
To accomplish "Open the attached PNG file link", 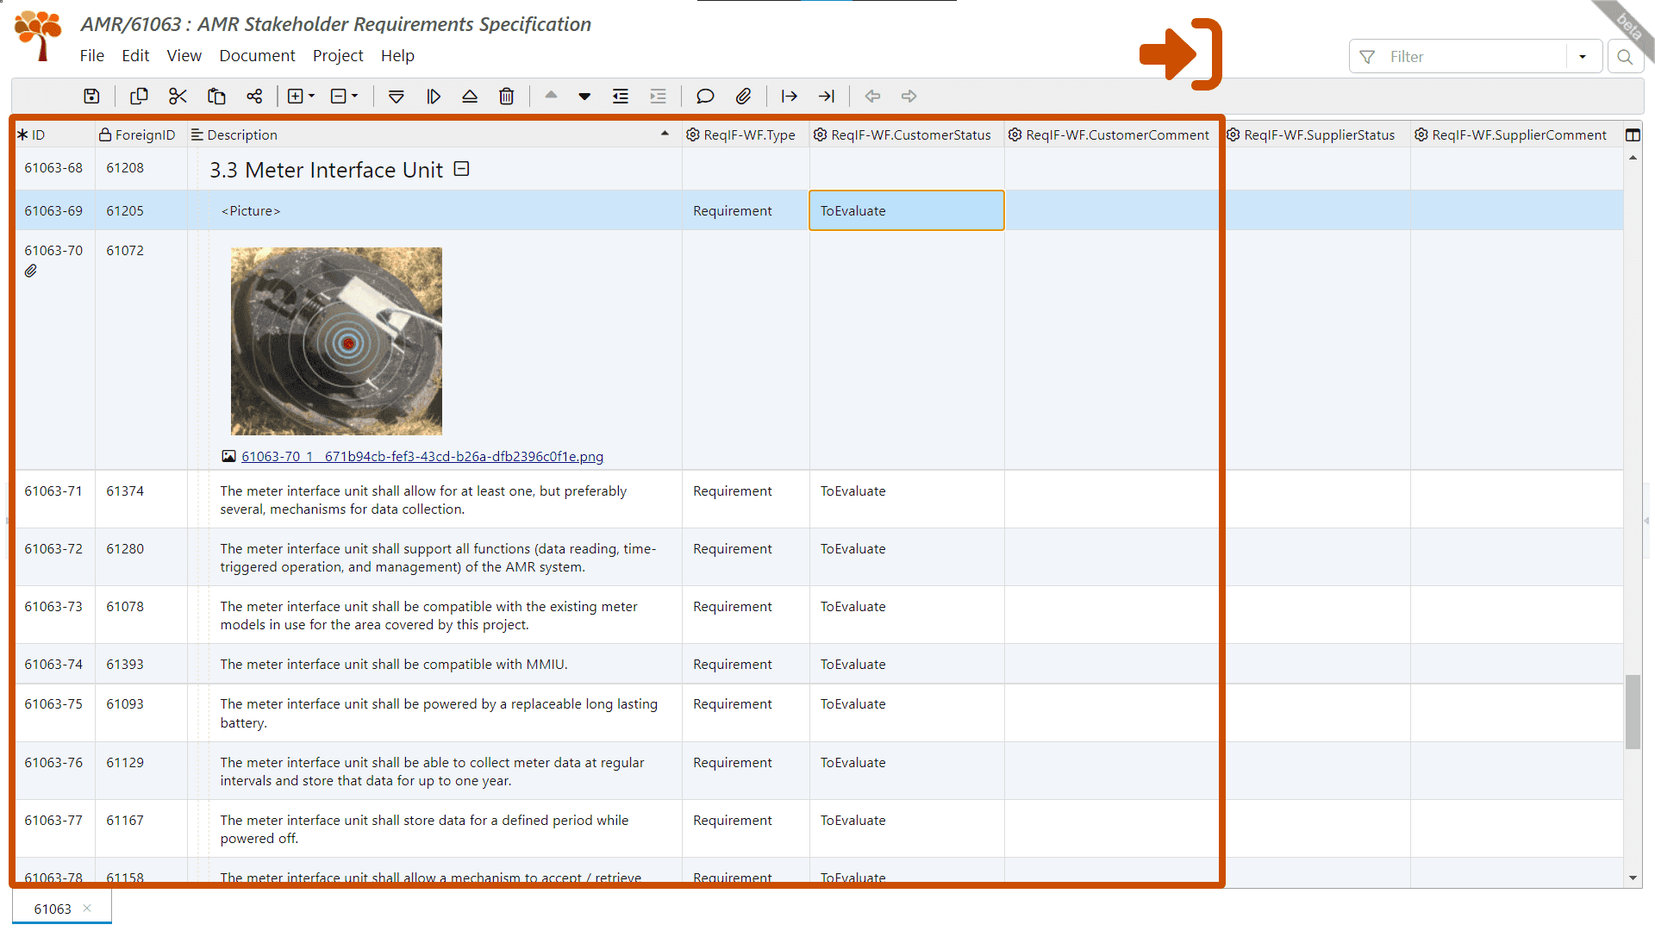I will (422, 456).
